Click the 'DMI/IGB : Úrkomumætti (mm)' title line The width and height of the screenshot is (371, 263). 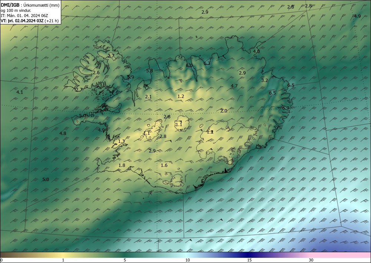[x=30, y=5]
